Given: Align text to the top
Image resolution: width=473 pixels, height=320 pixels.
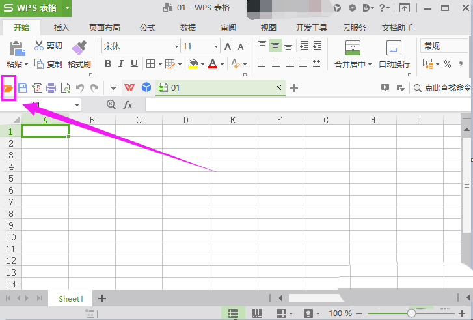Looking at the screenshot, I should coord(262,46).
